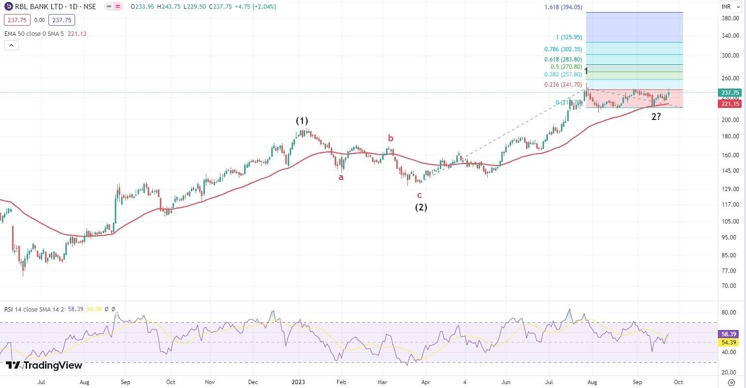Click the Feb marker on time axis
746x388 pixels.
(x=341, y=382)
